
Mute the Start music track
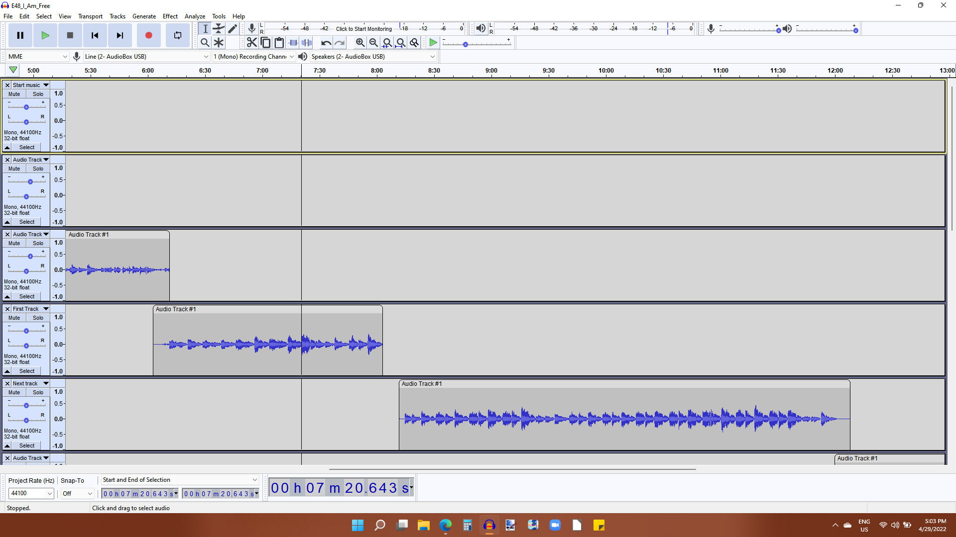14,94
